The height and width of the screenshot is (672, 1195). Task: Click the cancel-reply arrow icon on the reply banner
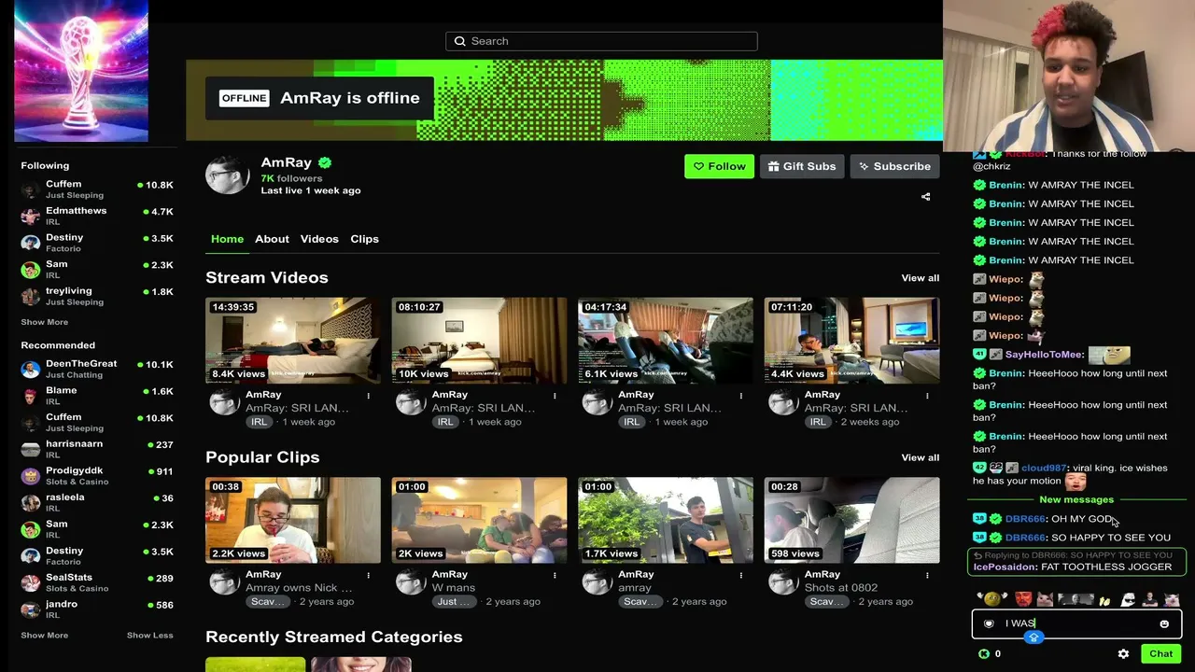(x=977, y=555)
